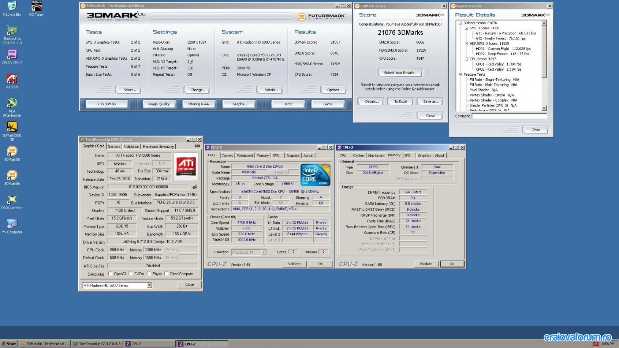Click the Graphs... button
The width and height of the screenshot is (619, 348).
[x=240, y=104]
